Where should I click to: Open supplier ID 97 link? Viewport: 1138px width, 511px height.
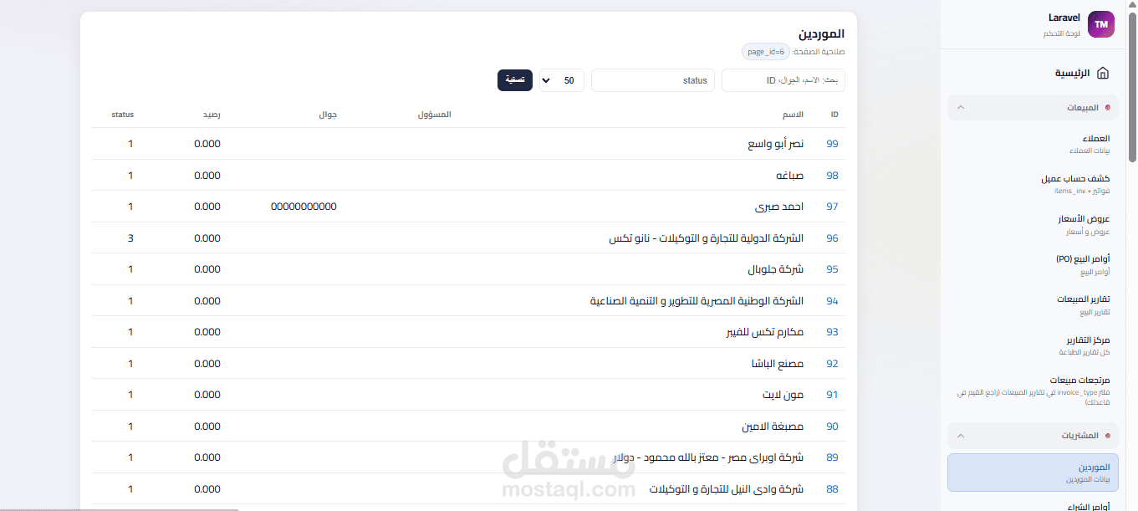(832, 207)
